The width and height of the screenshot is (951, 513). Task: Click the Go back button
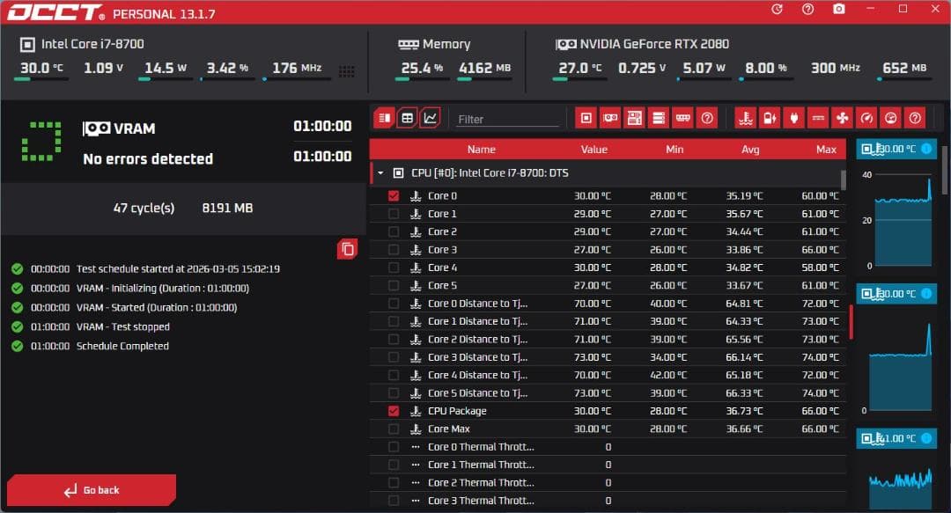click(92, 490)
